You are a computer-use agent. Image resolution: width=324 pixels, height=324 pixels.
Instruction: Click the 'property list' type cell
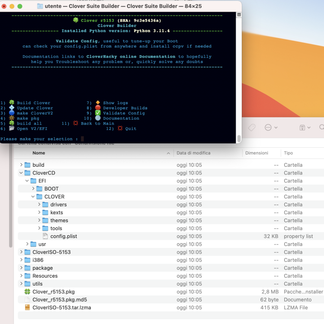coord(298,236)
